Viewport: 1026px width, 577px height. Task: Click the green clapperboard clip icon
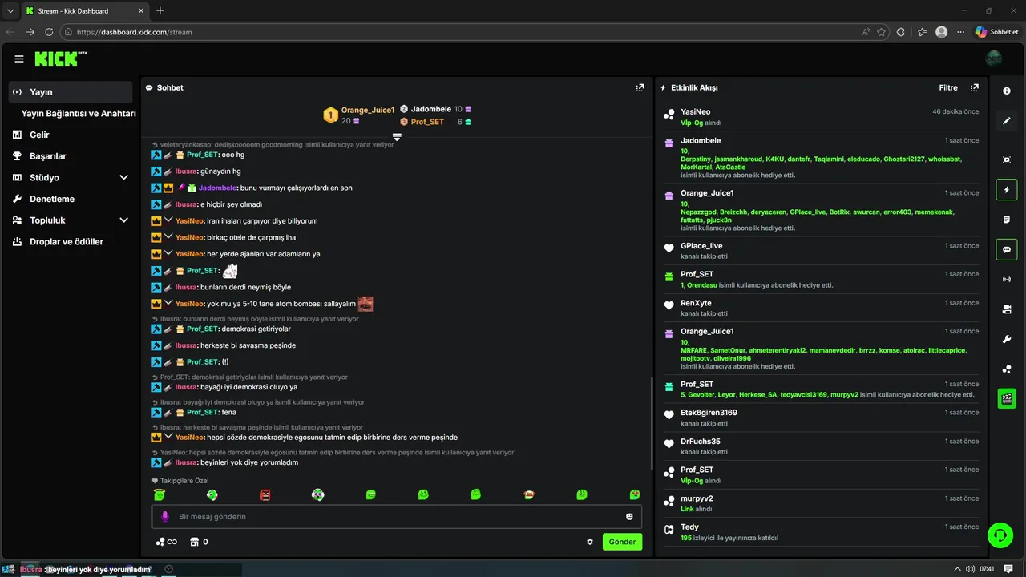click(1007, 398)
